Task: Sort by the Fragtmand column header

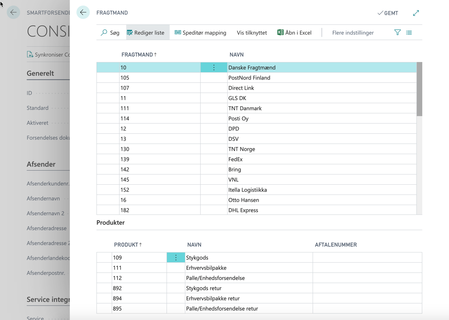Action: point(139,55)
